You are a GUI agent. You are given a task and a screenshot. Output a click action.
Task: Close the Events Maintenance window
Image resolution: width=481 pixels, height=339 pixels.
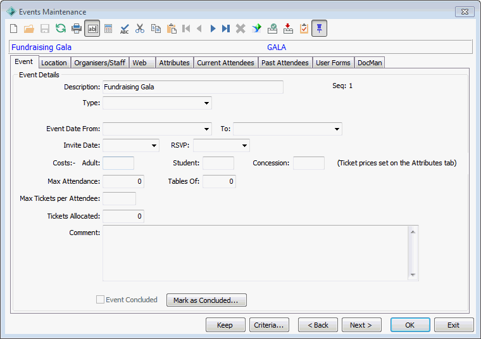pos(465,11)
